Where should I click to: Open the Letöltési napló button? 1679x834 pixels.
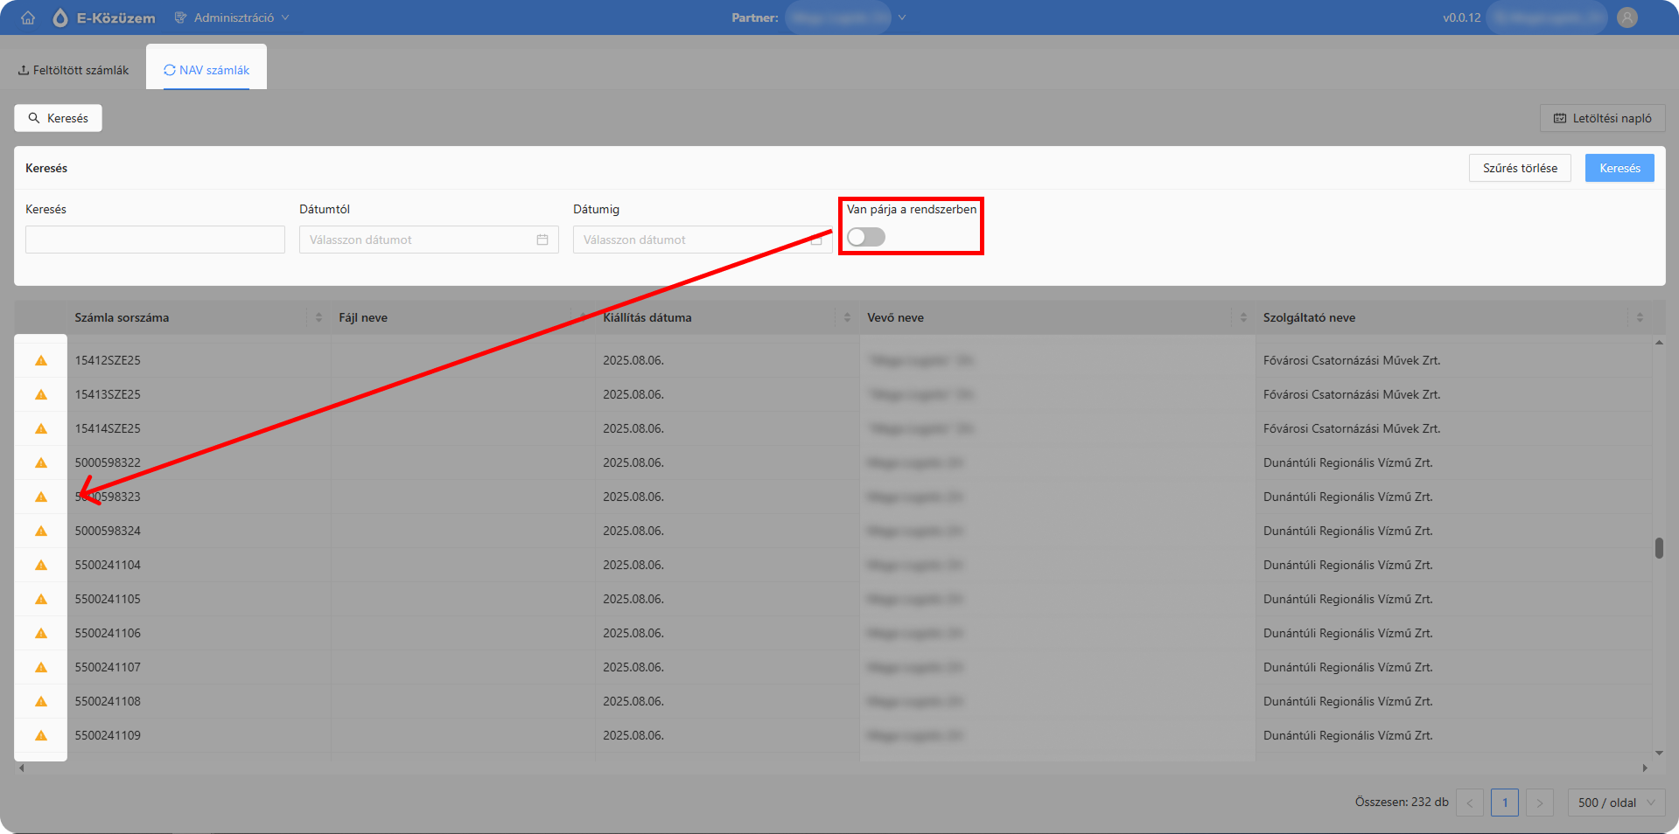[x=1603, y=118]
